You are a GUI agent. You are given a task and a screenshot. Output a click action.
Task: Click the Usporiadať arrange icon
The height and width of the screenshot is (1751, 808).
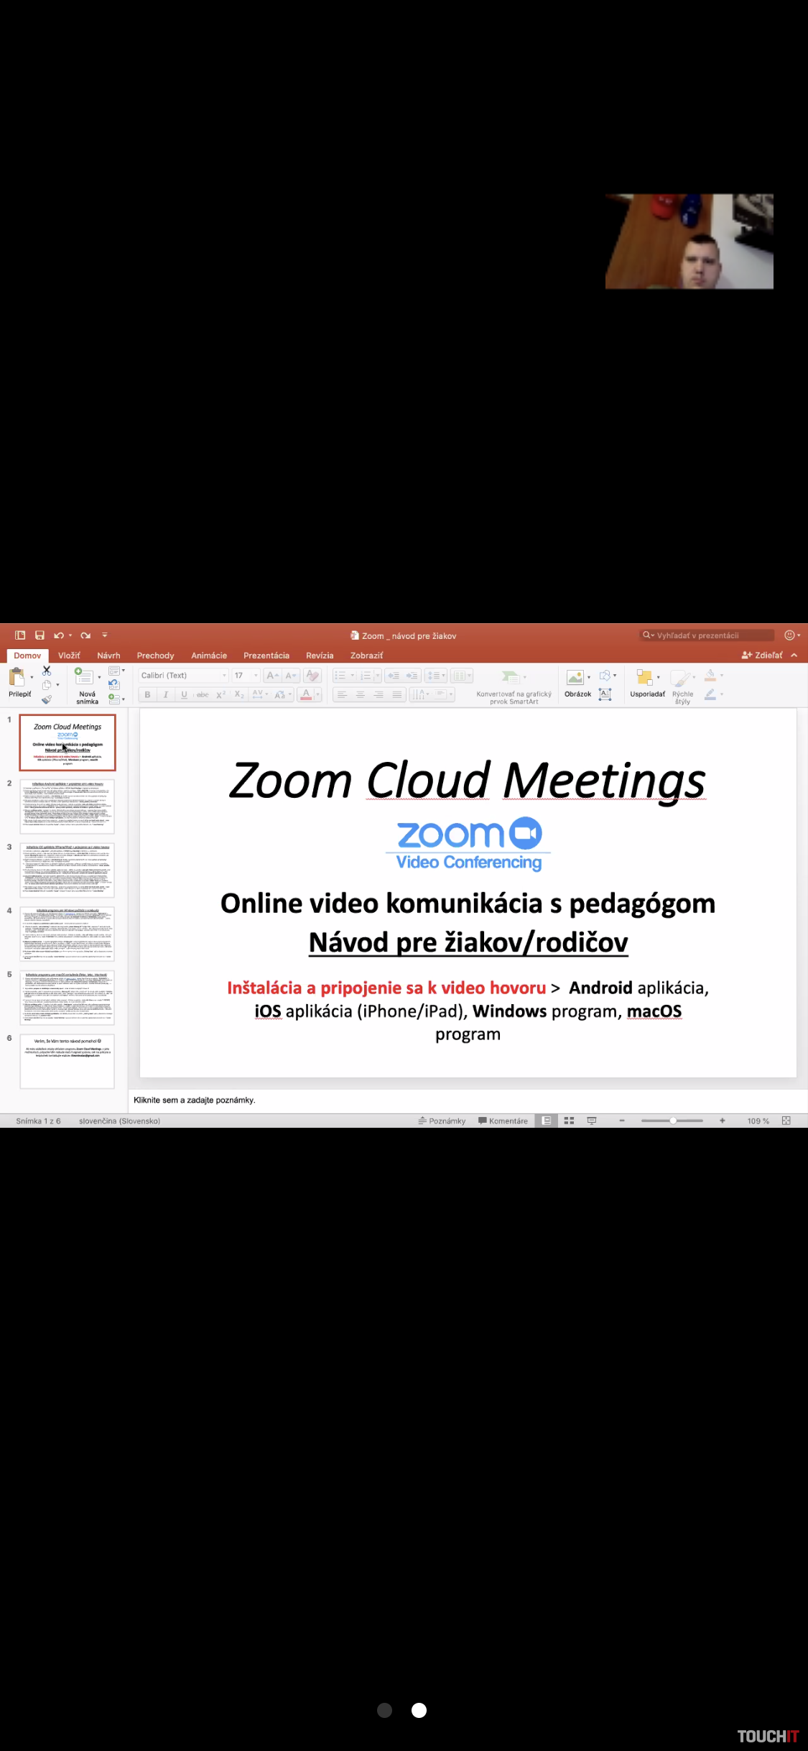tap(644, 678)
